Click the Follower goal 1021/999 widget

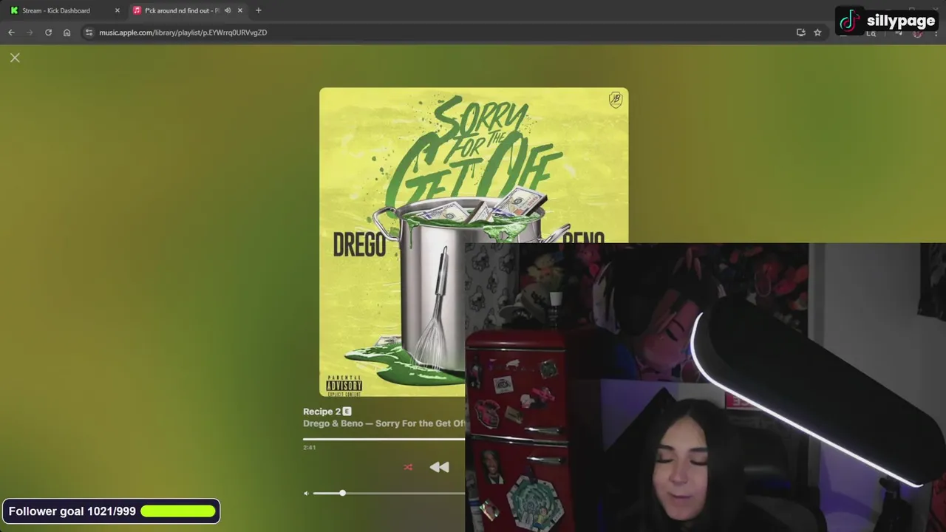[x=111, y=511]
